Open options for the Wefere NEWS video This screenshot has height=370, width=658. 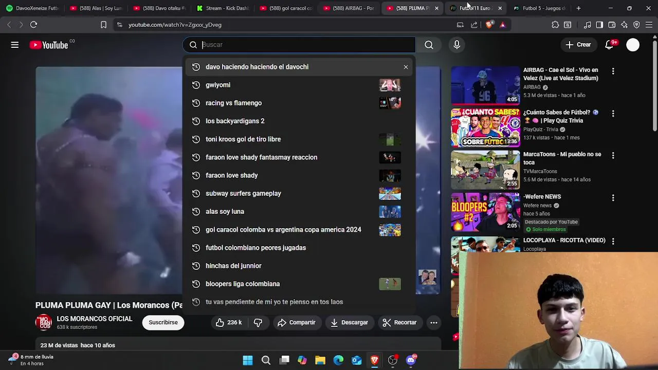(613, 198)
